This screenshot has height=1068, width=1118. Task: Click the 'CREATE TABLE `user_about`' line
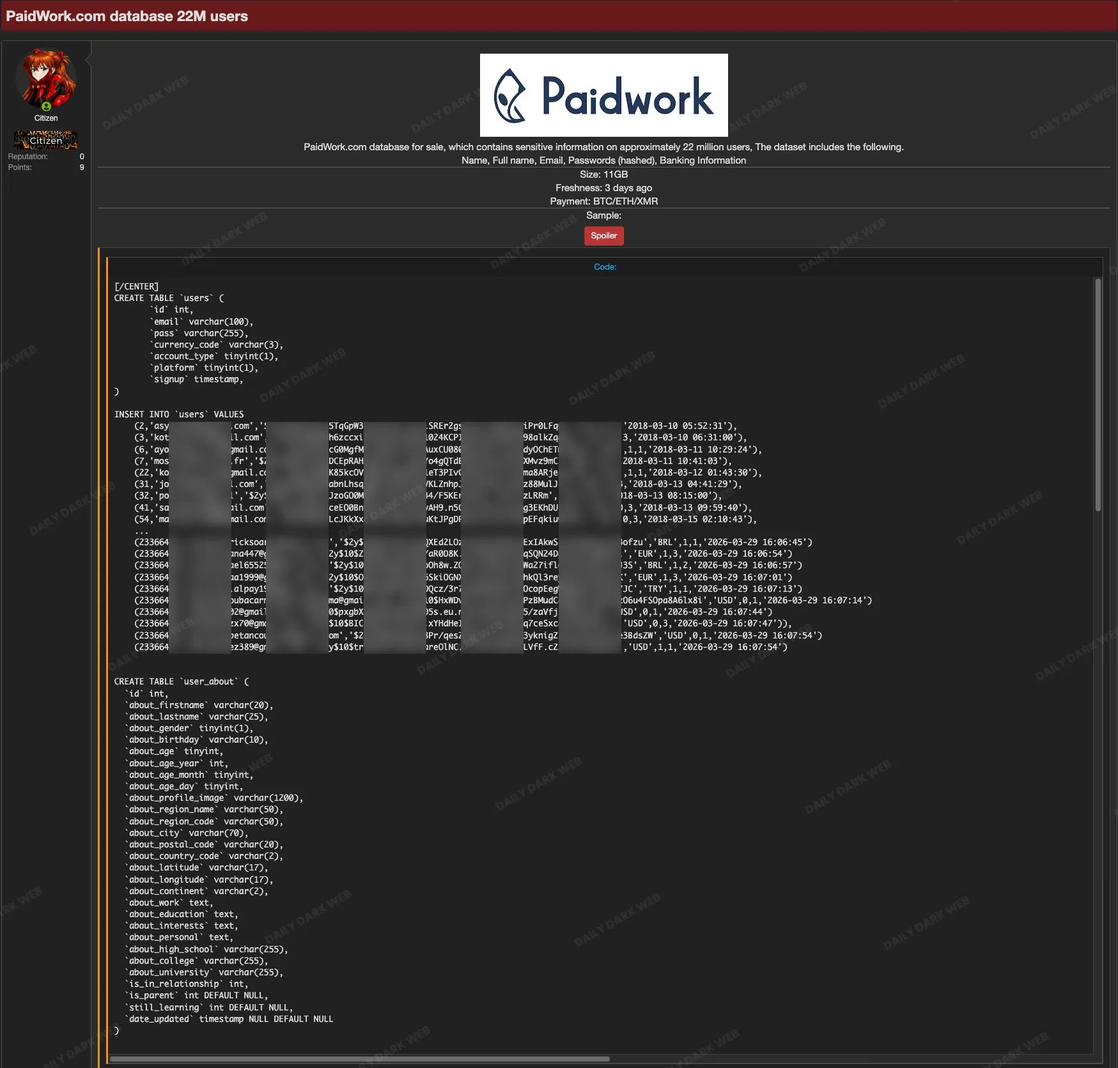(x=182, y=682)
